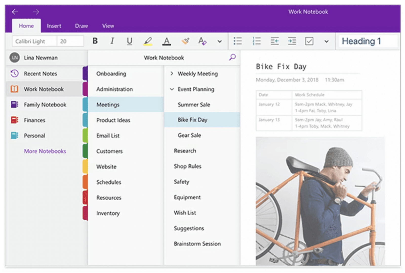The image size is (405, 273).
Task: Click the Bike Fix Day page title
Action: (281, 67)
